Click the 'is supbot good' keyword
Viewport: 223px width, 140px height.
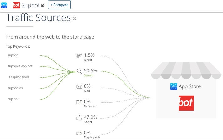(18, 77)
